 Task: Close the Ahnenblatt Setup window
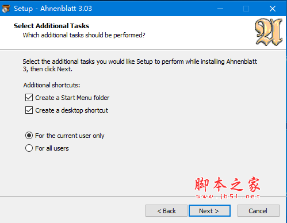tap(273, 9)
